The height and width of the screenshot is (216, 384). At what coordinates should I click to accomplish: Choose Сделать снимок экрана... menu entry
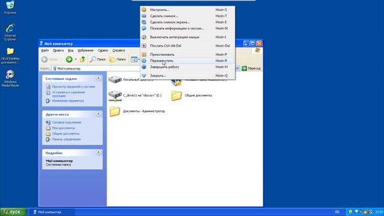(187, 22)
